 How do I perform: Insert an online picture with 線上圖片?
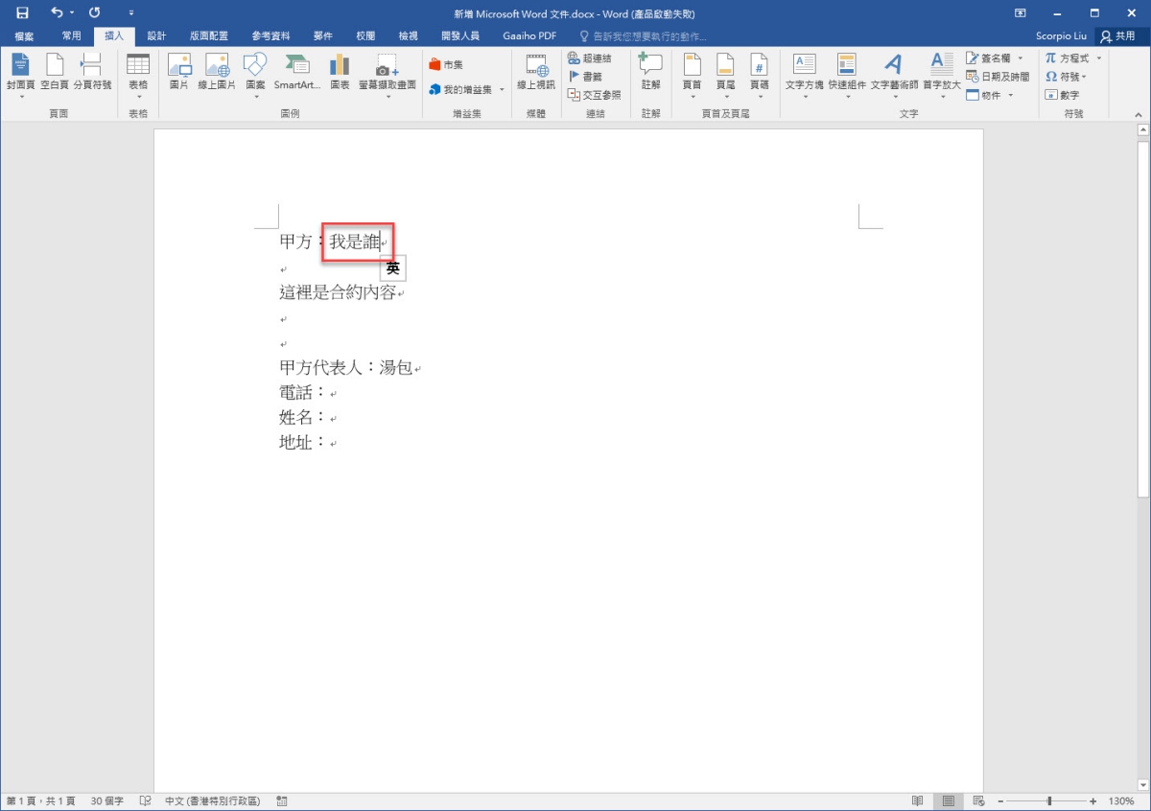click(217, 73)
